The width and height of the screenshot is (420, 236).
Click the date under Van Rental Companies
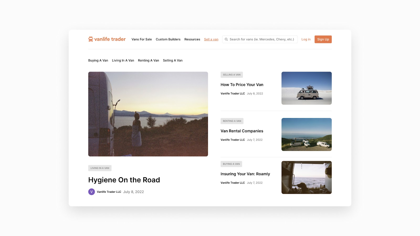click(255, 140)
